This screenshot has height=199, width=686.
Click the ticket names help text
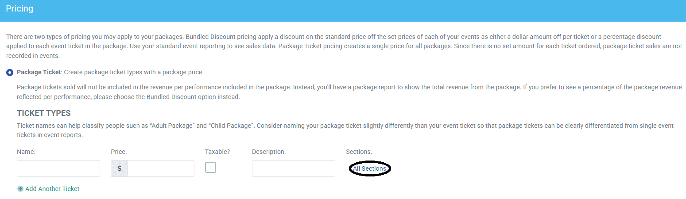coord(345,130)
